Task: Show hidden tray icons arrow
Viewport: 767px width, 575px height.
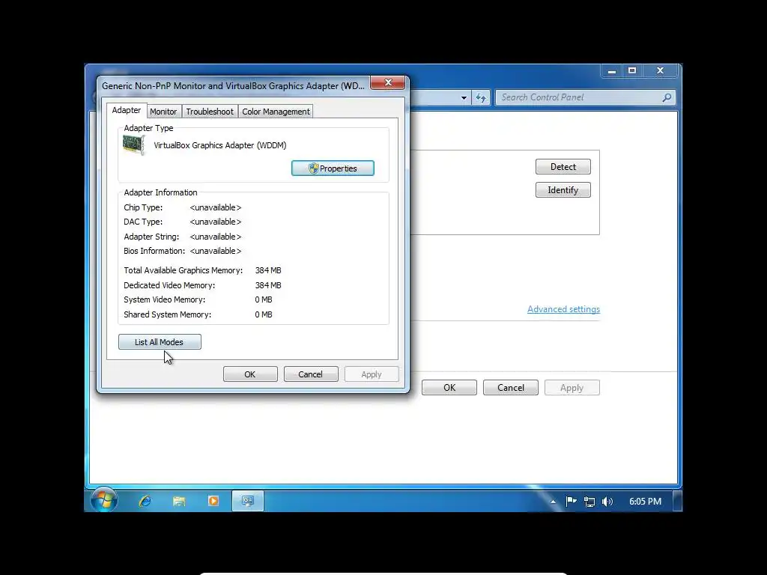Action: [x=553, y=502]
